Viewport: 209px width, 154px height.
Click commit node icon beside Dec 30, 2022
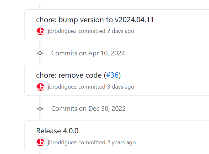click(40, 109)
